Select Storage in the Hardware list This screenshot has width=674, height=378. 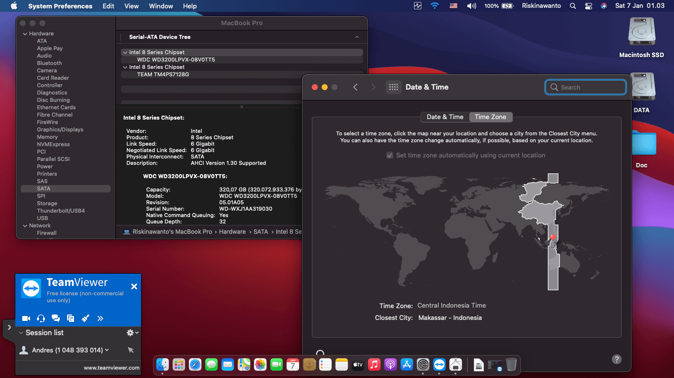(47, 203)
